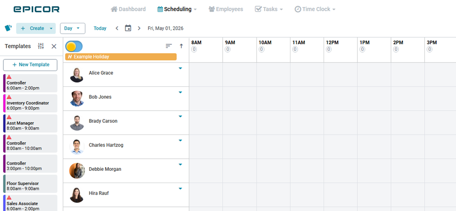Toggle the yellow switch above employee list
Screen dimensions: 456x211
(74, 46)
